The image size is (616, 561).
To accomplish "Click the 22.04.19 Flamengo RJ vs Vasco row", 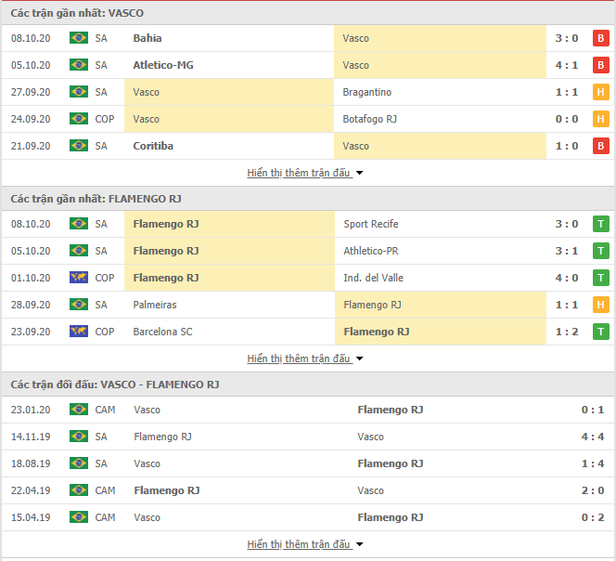I will (308, 490).
